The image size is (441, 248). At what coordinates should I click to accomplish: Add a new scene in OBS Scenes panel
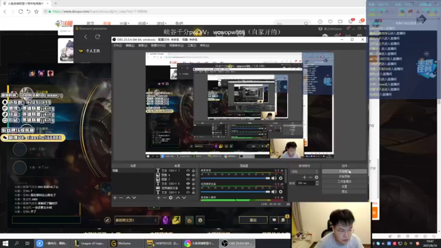coord(115,198)
